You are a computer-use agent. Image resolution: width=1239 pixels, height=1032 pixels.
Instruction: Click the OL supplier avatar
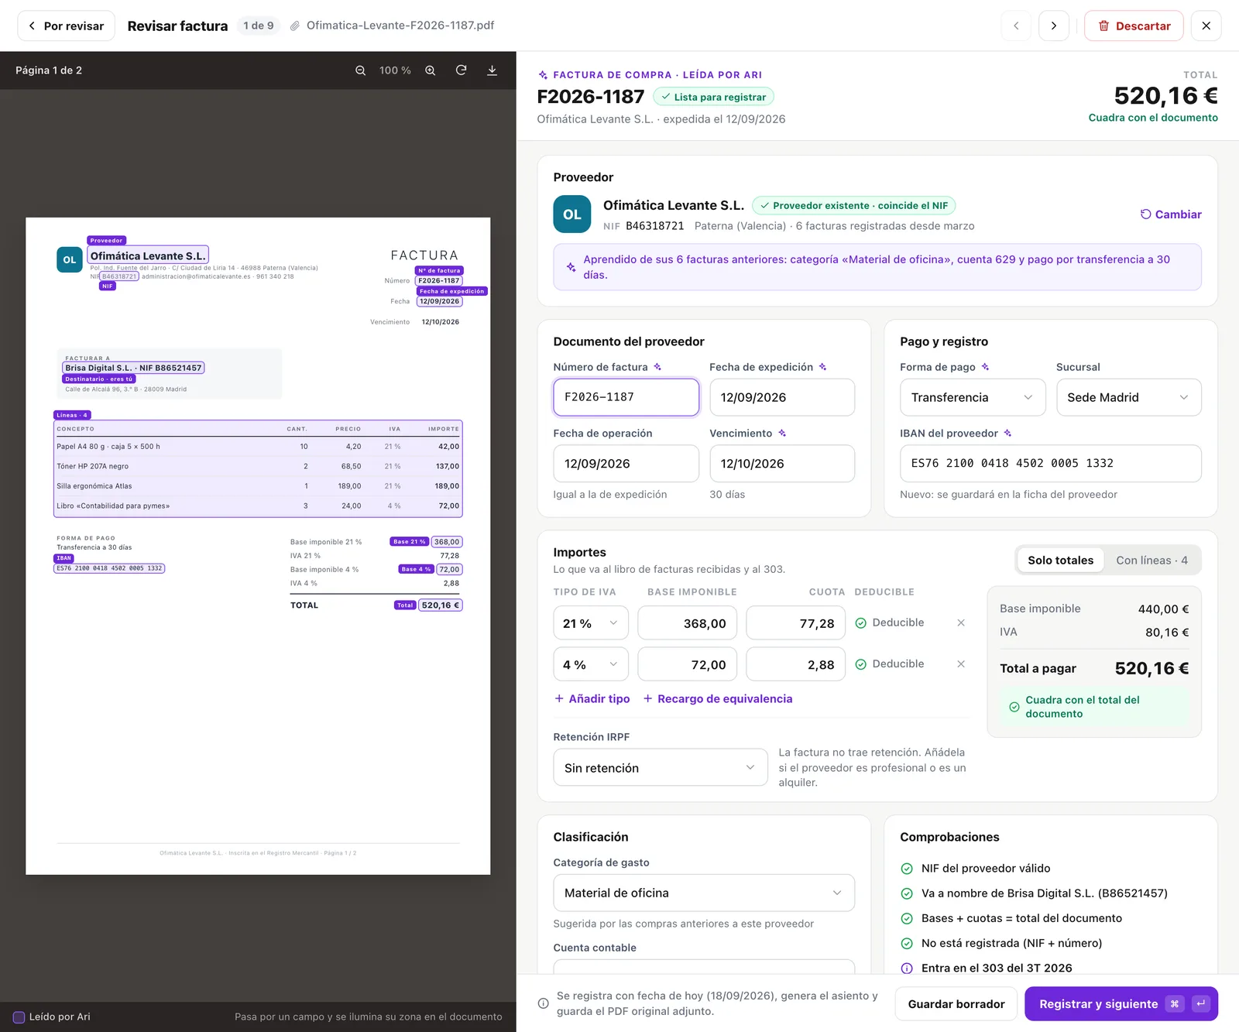click(572, 214)
